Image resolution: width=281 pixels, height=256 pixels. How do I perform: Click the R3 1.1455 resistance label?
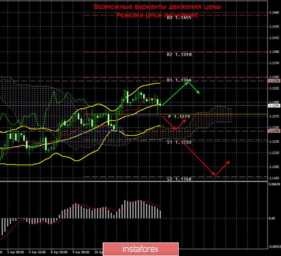[179, 18]
